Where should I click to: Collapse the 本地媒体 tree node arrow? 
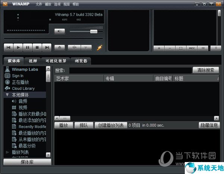pos(7,95)
